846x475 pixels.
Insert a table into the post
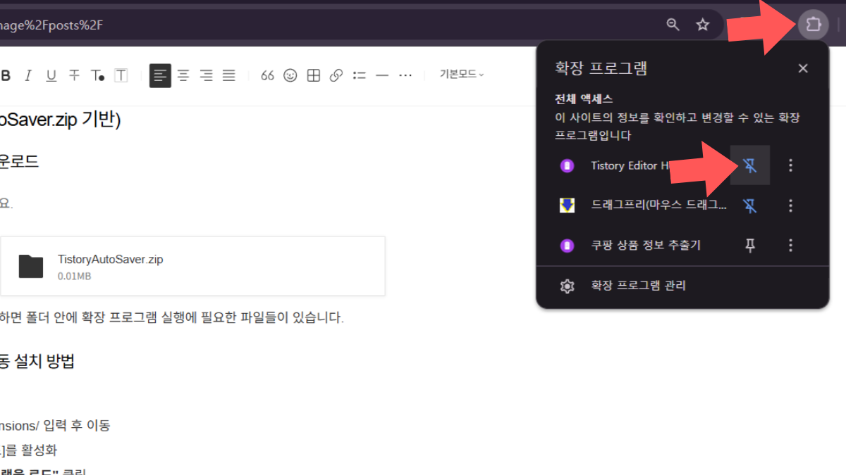click(313, 75)
